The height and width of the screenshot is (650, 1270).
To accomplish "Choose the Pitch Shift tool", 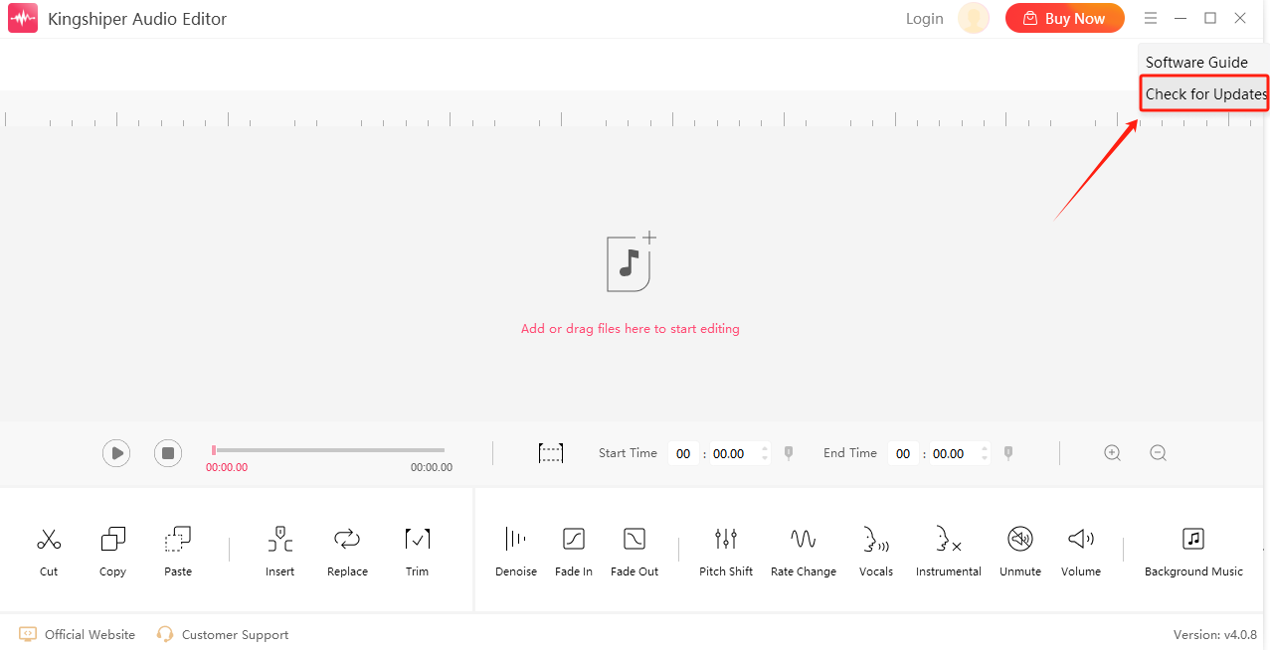I will click(726, 552).
